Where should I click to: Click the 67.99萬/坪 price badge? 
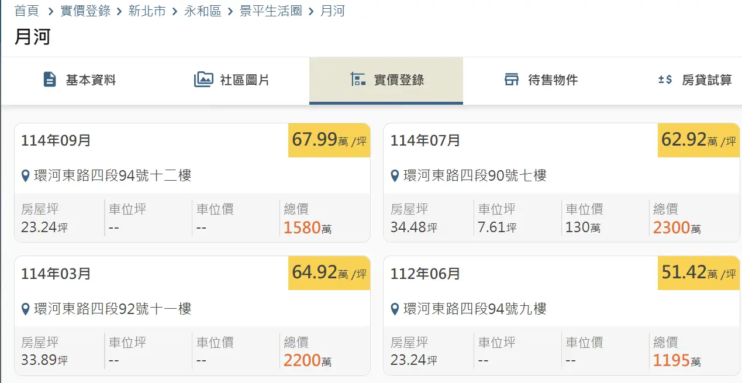click(x=329, y=140)
